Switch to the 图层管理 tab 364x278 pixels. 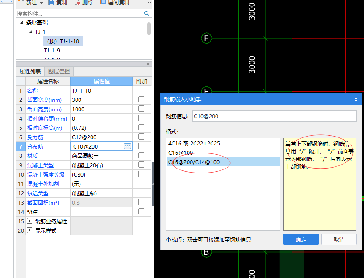tap(59, 71)
